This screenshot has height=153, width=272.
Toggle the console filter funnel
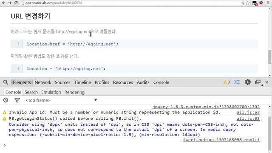pos(17,100)
